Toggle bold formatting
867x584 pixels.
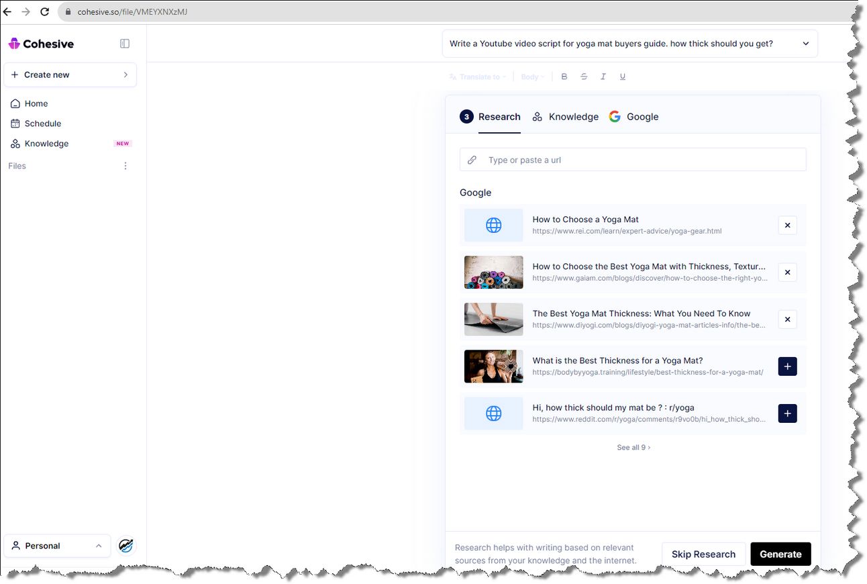pyautogui.click(x=564, y=77)
